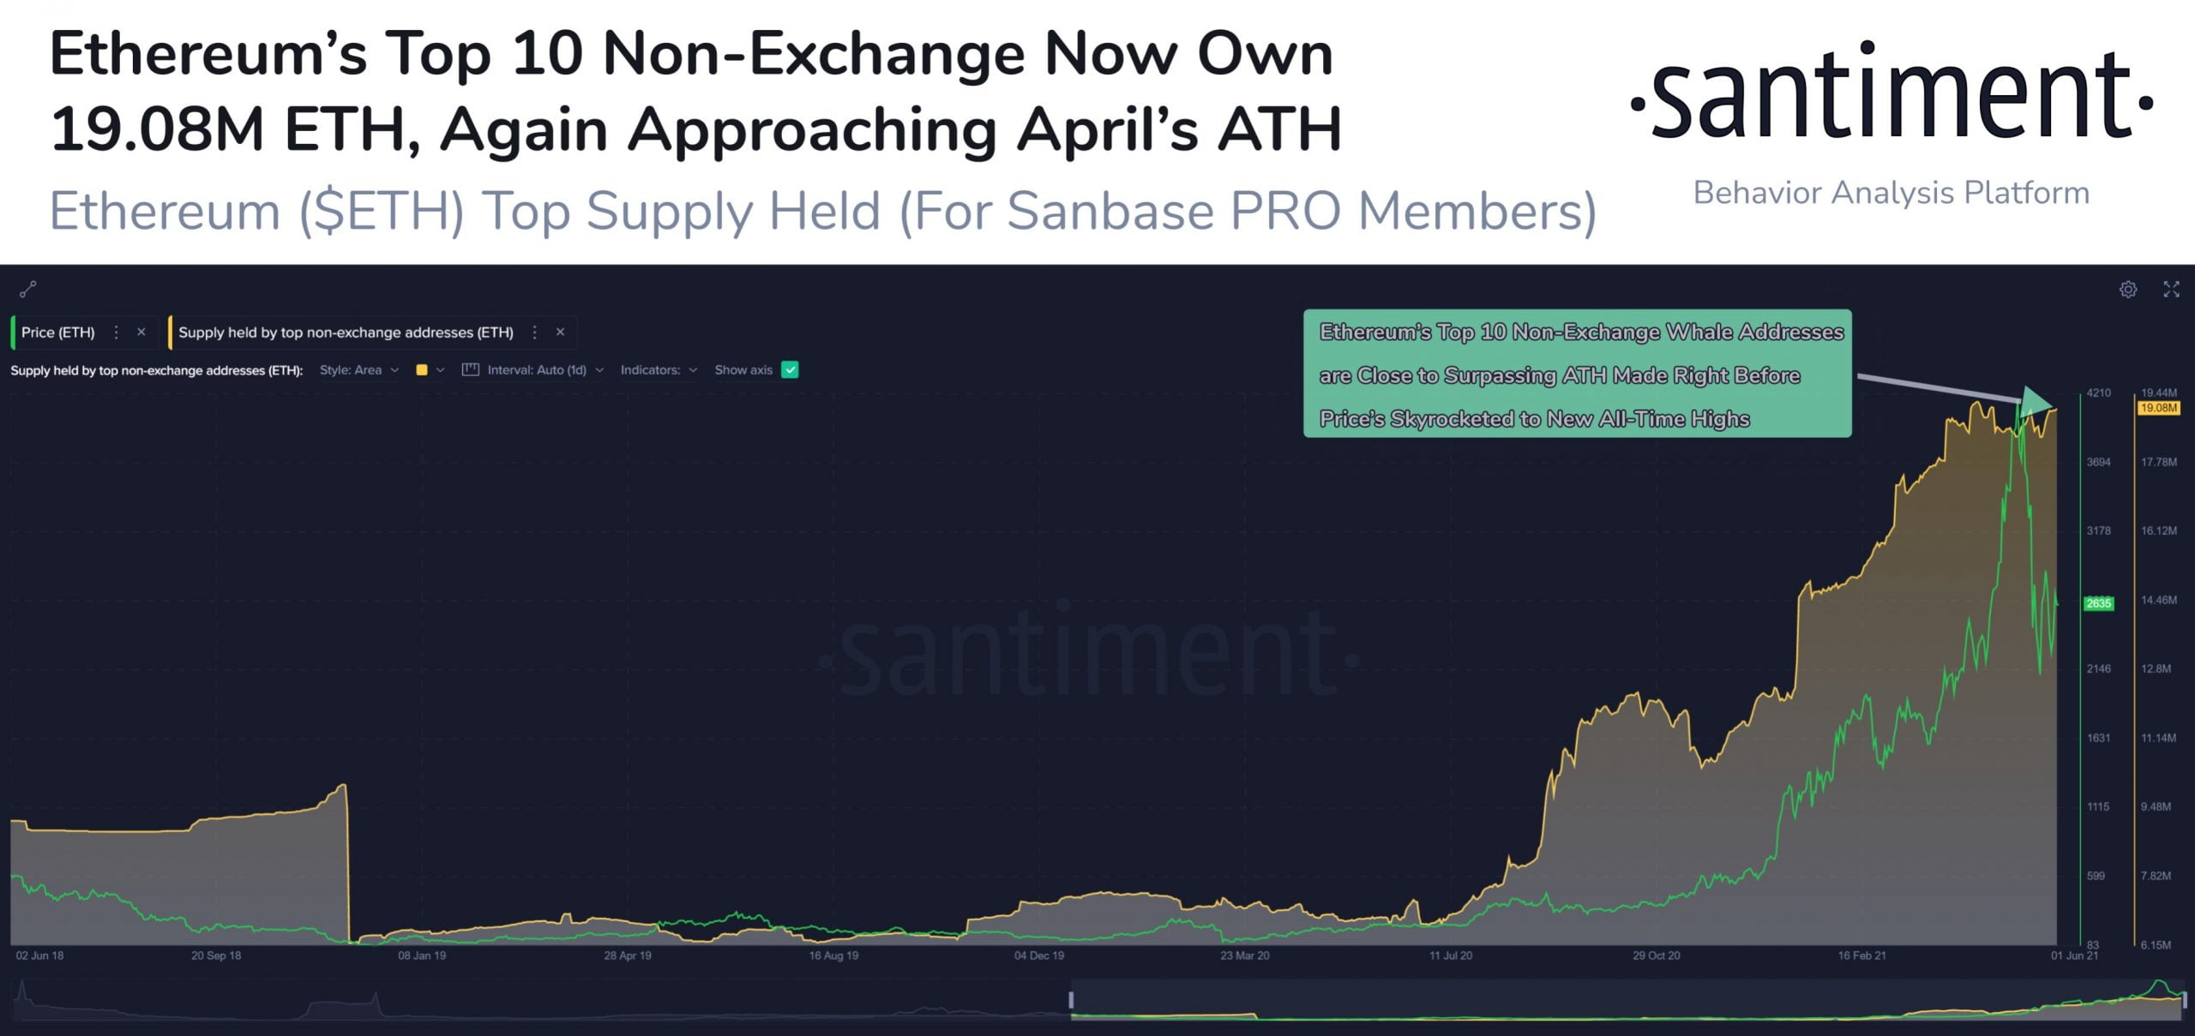This screenshot has height=1036, width=2195.
Task: Click the green annotation text box
Action: (x=1578, y=374)
